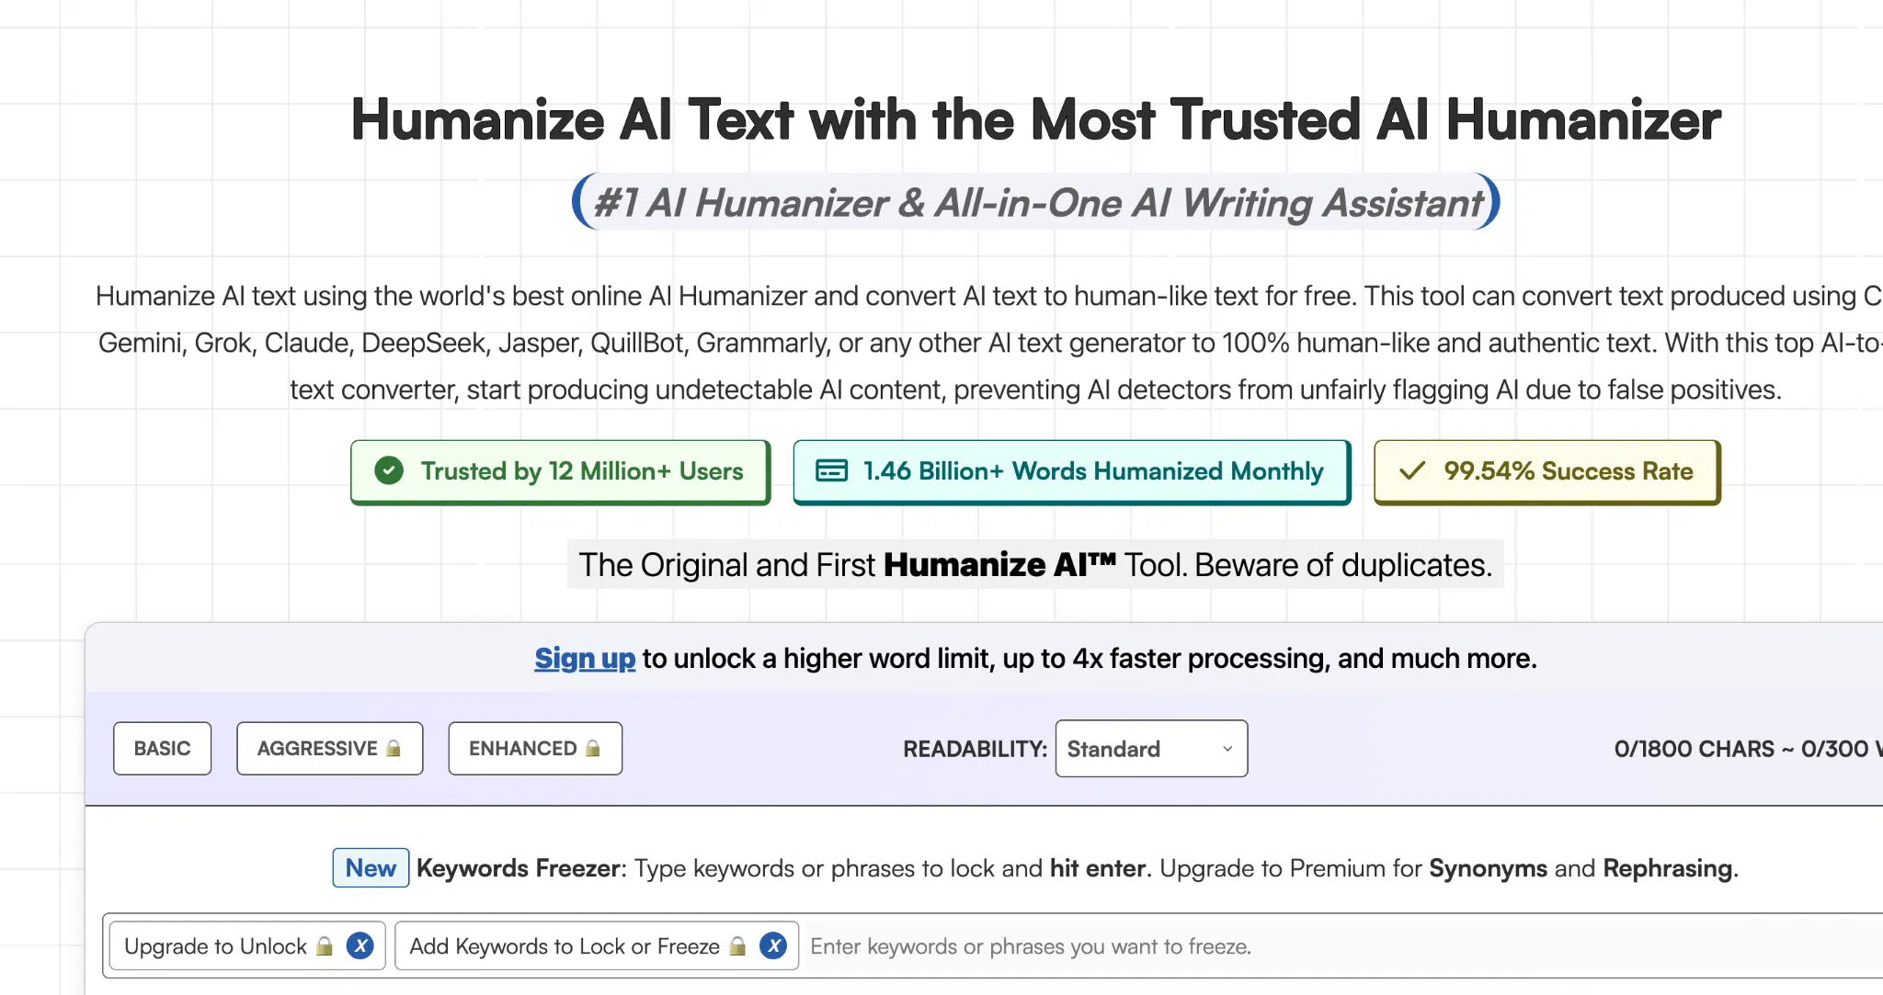This screenshot has height=995, width=1883.
Task: Select the BASIC mode tab
Action: click(x=162, y=748)
